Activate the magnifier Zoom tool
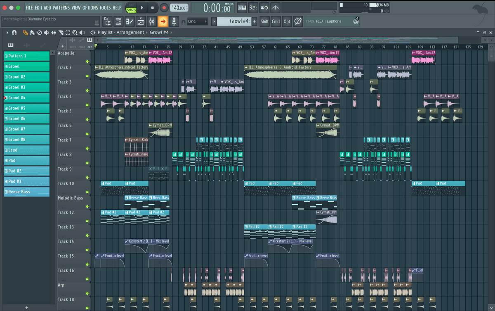This screenshot has width=495, height=311. click(75, 32)
